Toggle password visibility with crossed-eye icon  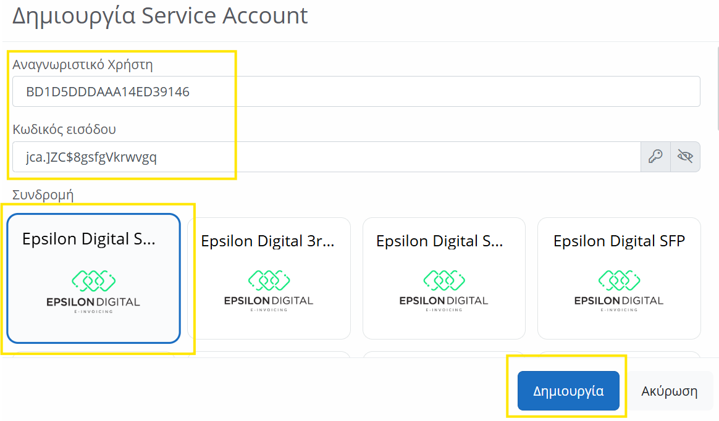pos(685,157)
